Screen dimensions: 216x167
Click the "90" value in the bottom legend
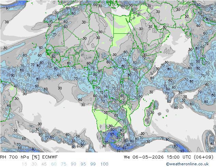coord(73,164)
